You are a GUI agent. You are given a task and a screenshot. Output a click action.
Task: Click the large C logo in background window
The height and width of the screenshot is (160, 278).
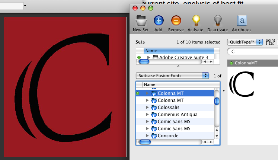pos(63,88)
